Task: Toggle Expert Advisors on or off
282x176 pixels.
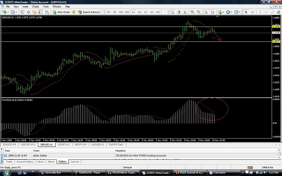Action: coord(89,12)
